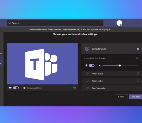Viewport: 142px width, 123px height.
Task: Click the Room audio screen icon
Action: pos(87,81)
